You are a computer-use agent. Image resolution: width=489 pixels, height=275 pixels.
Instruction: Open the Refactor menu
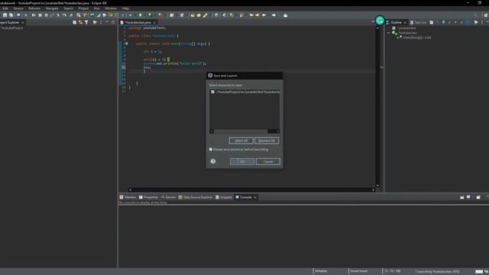pyautogui.click(x=34, y=8)
